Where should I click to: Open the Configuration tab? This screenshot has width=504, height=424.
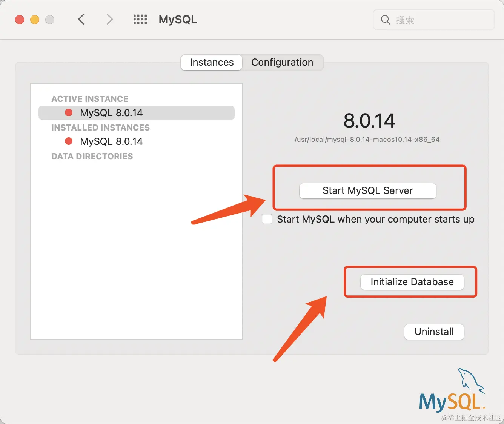282,62
